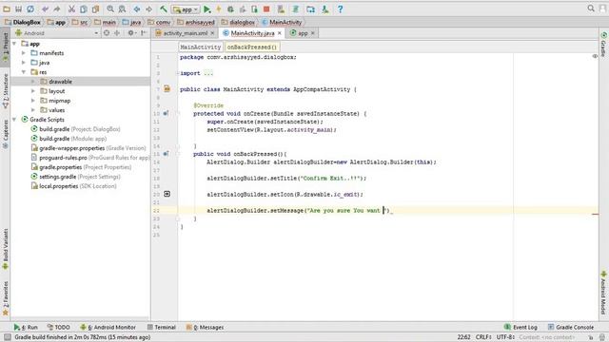Click the Help question mark icon
Viewport: 609px width, 342px height.
point(341,9)
